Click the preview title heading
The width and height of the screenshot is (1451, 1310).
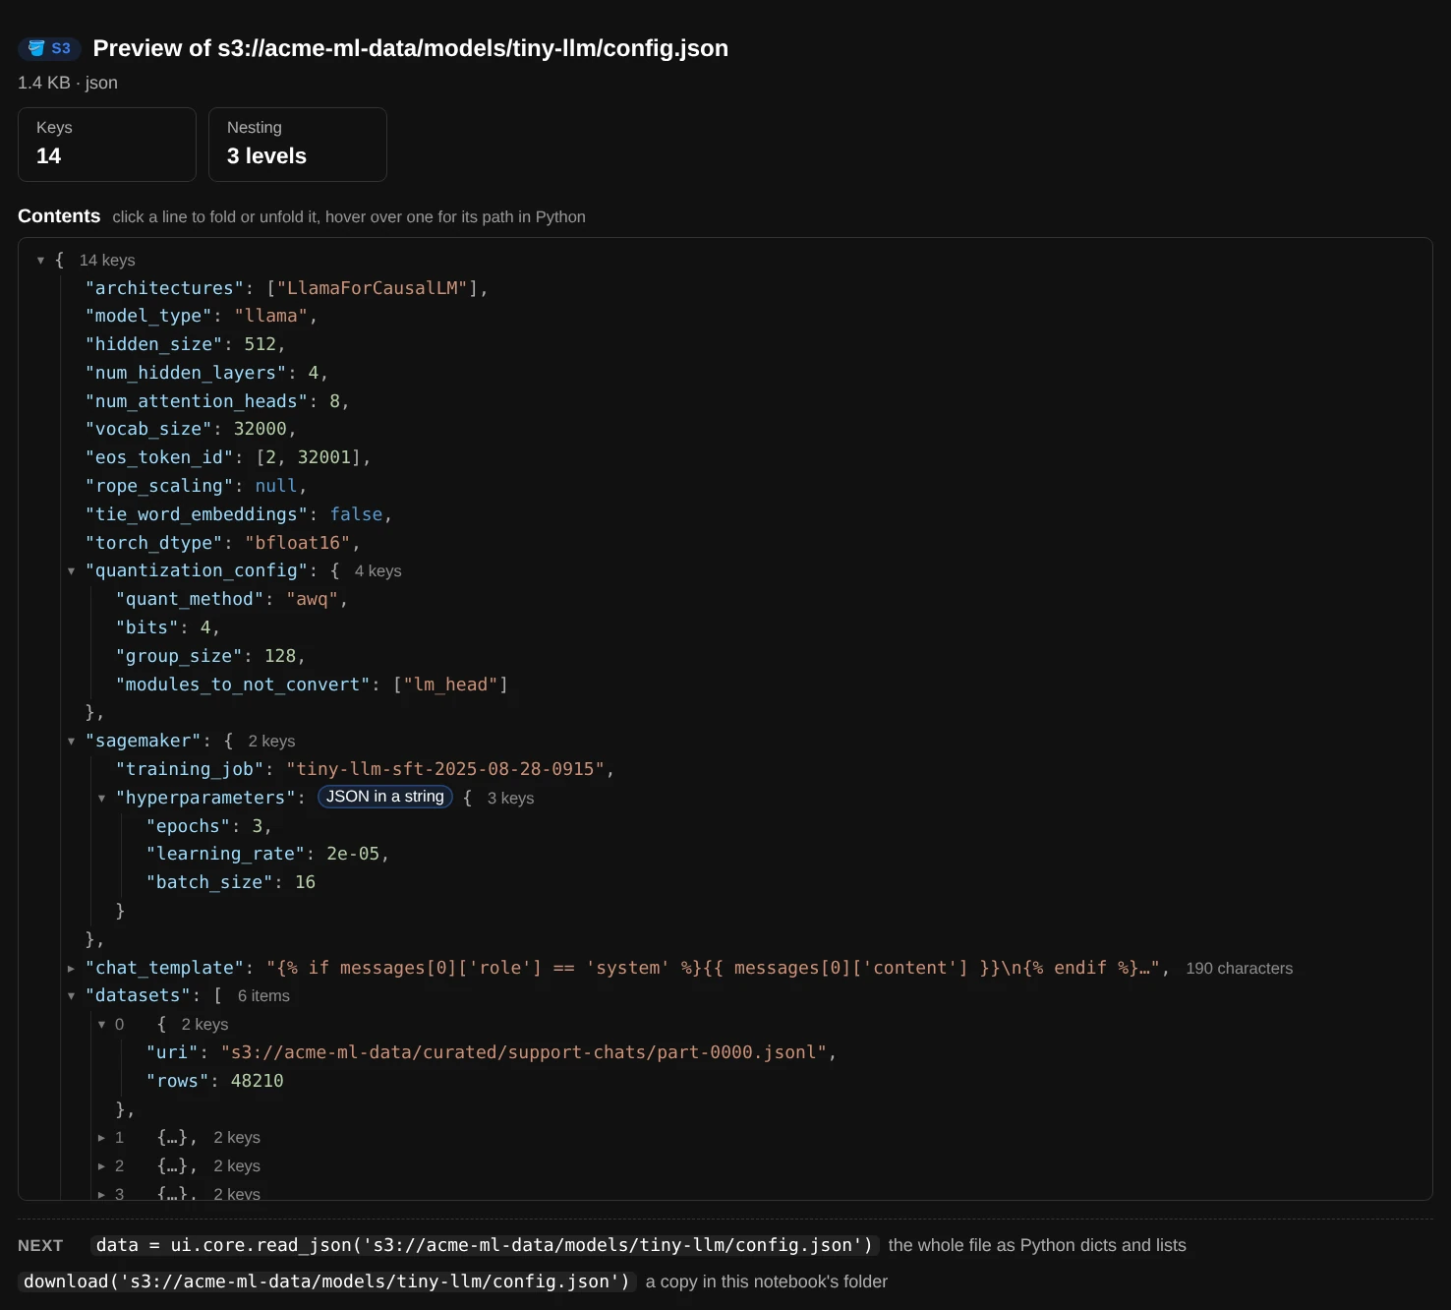pyautogui.click(x=410, y=48)
